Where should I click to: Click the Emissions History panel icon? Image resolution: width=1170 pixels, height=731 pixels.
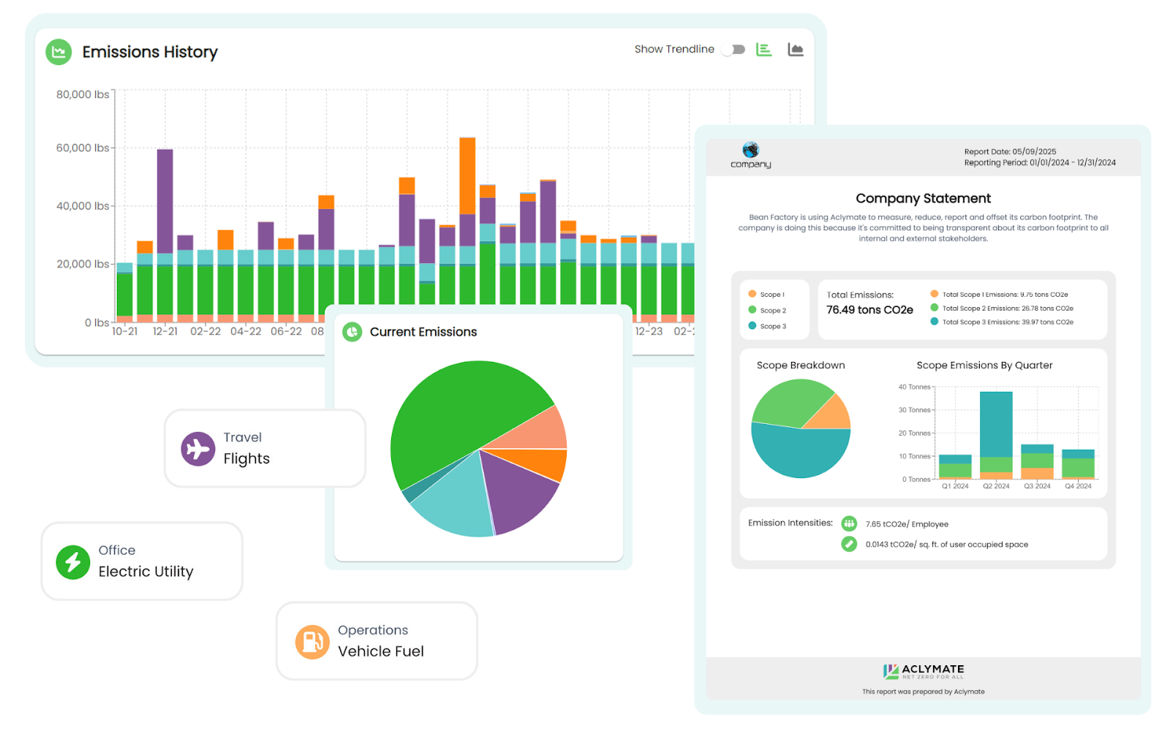pyautogui.click(x=58, y=51)
